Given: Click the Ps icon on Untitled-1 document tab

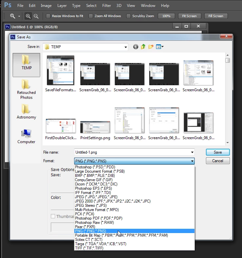Looking at the screenshot, I should click(x=8, y=27).
